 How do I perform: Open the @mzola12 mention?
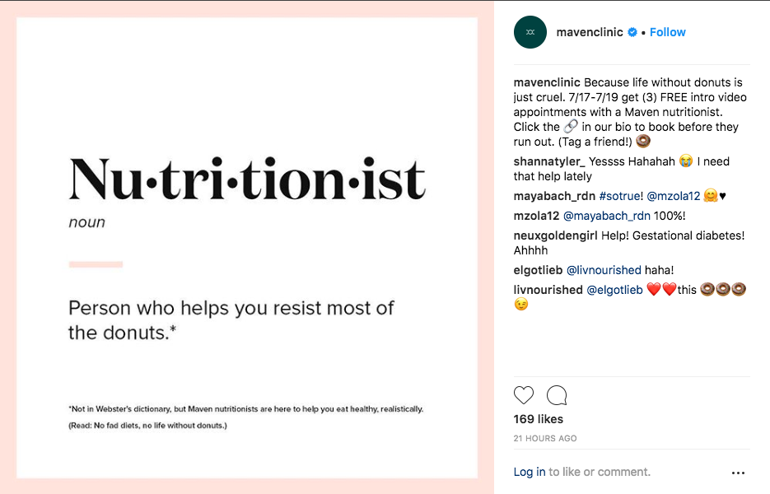[674, 196]
